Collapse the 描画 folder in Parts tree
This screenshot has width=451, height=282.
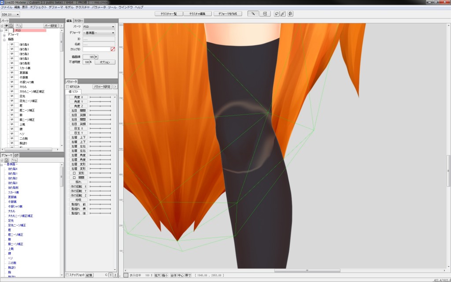coord(4,40)
